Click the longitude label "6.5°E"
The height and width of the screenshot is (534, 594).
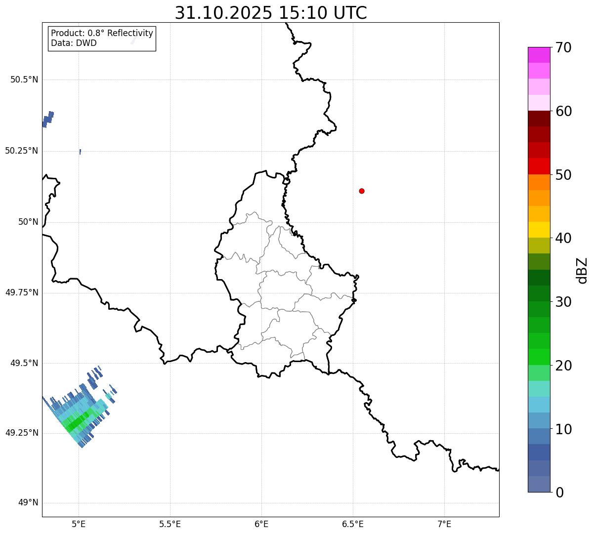pos(353,524)
